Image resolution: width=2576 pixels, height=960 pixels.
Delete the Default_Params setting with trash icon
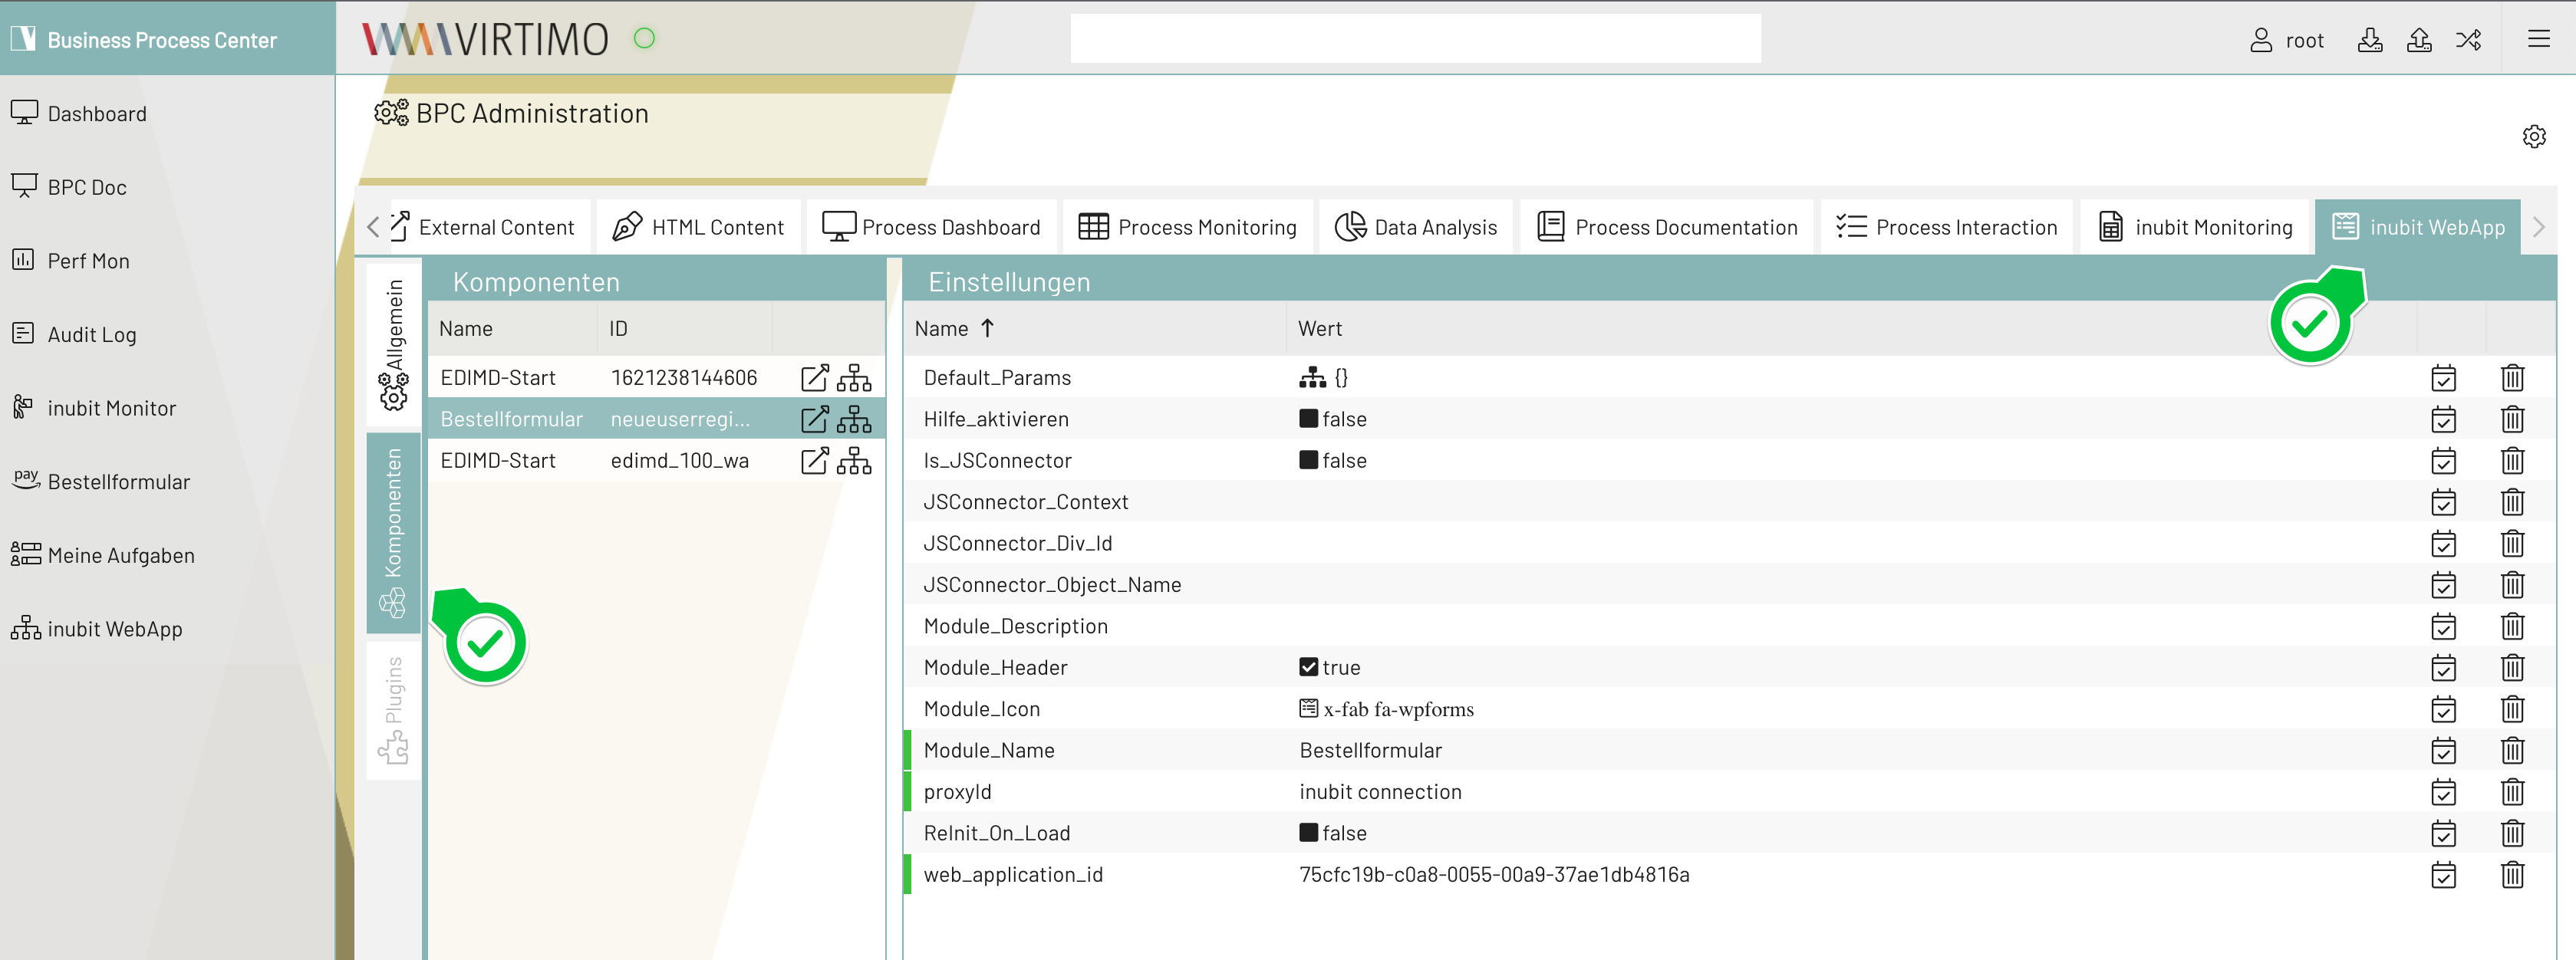click(2514, 378)
